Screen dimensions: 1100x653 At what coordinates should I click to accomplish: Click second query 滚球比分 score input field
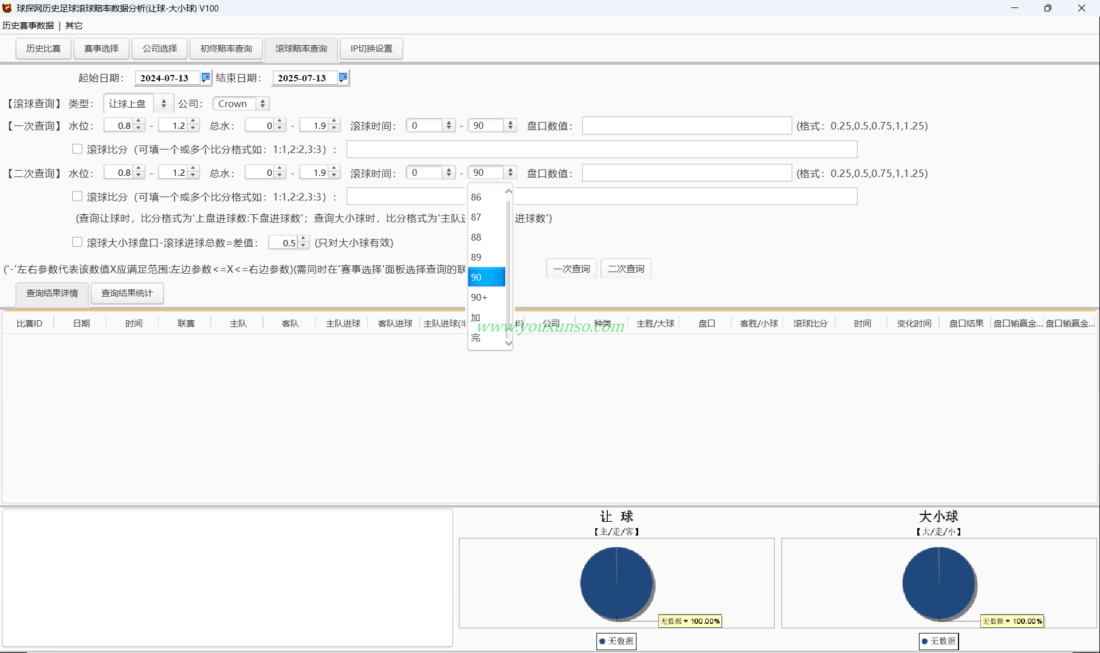[602, 196]
